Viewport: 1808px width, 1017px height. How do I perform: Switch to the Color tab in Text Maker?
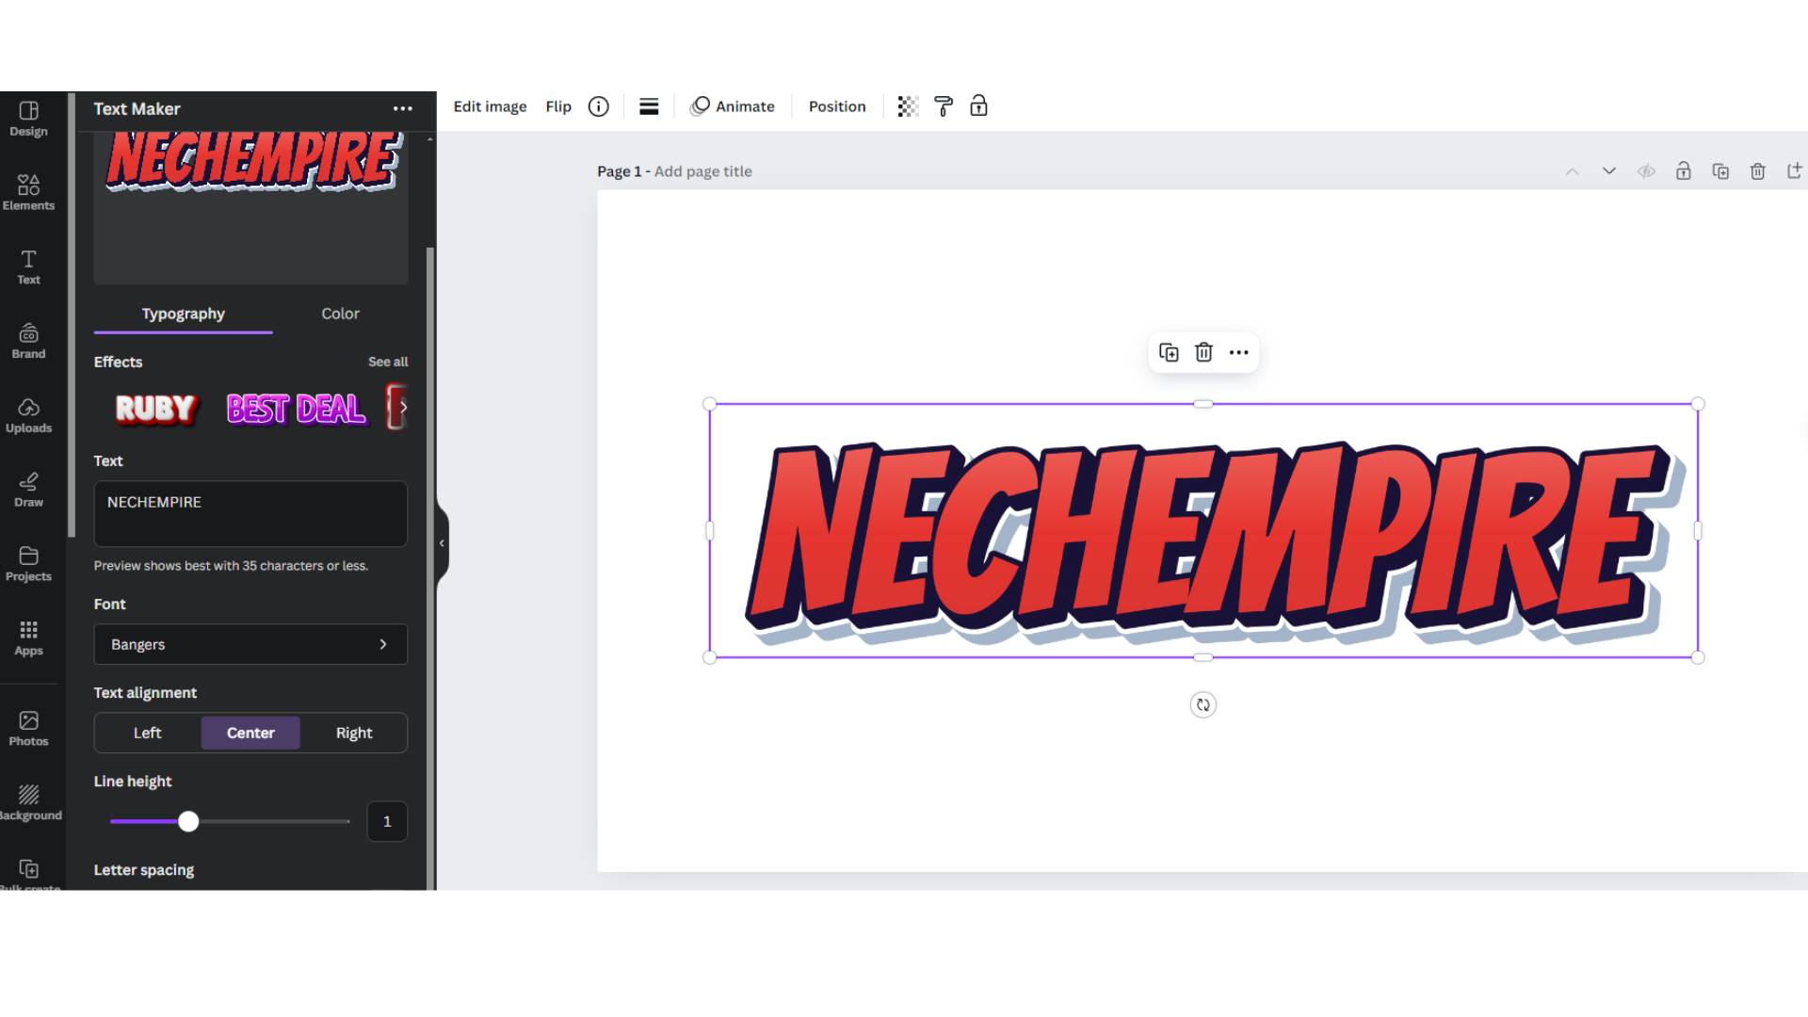point(339,313)
